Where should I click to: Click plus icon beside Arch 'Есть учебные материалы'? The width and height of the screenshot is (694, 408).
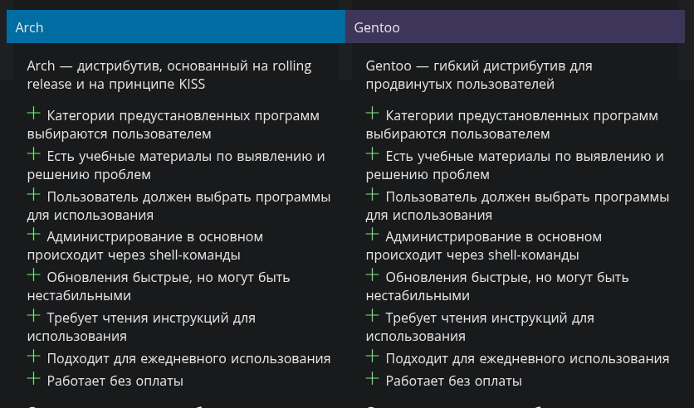(x=33, y=154)
